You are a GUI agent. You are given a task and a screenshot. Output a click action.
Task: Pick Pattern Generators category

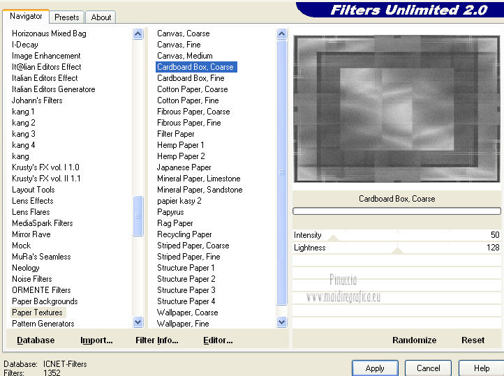point(43,324)
